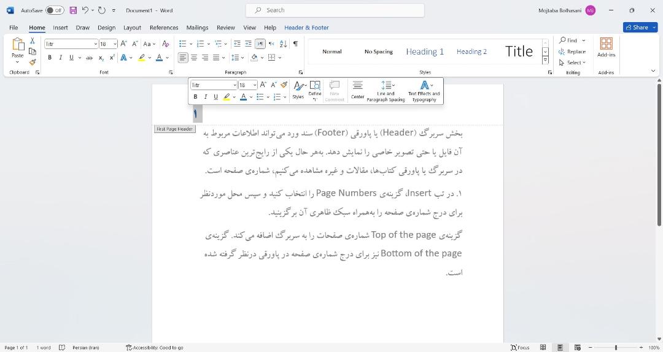The image size is (663, 352).
Task: Click the Undo arrow in title bar
Action: click(85, 10)
